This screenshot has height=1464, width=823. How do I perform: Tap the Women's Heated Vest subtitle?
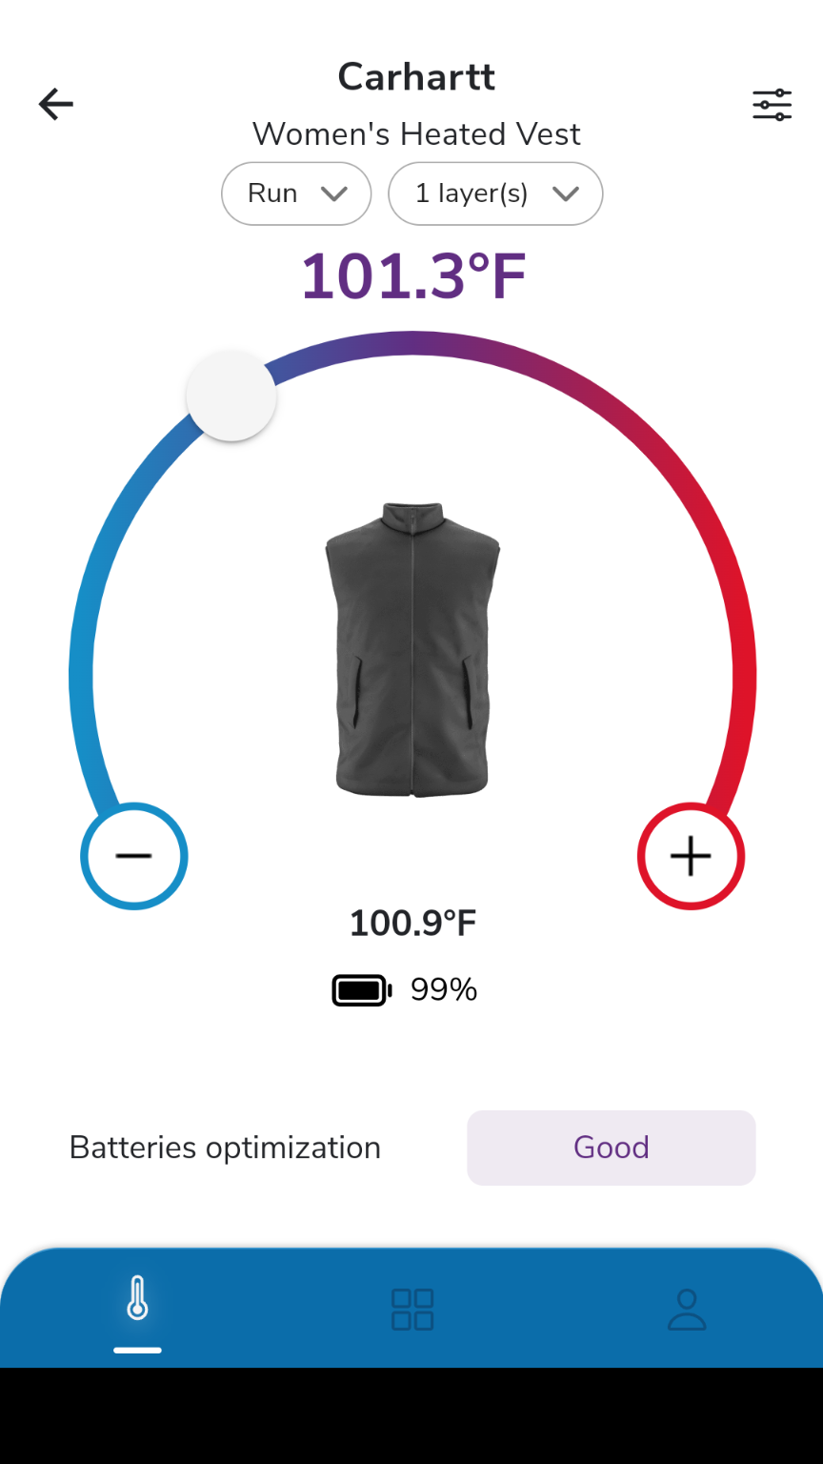[416, 134]
